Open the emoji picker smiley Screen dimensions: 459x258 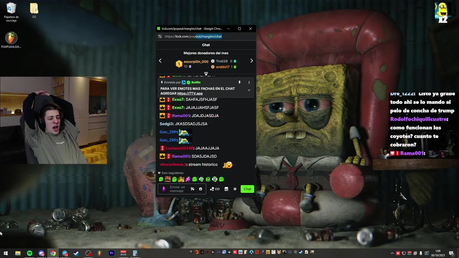point(200,189)
